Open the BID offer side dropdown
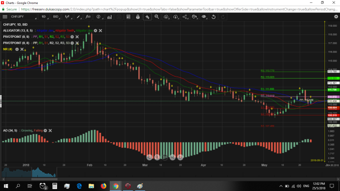The image size is (340, 191). pyautogui.click(x=56, y=16)
